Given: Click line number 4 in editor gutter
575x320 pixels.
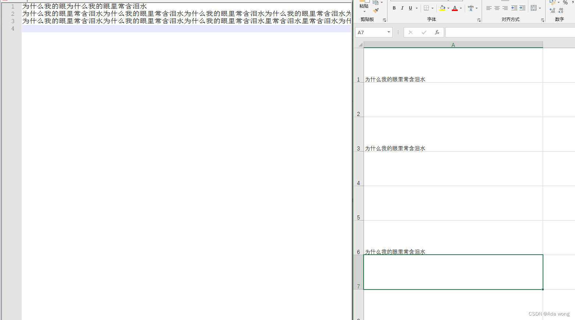Looking at the screenshot, I should point(13,28).
